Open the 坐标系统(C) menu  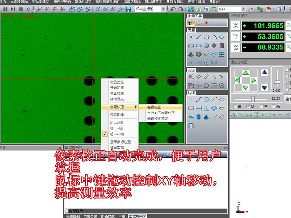click(x=40, y=2)
